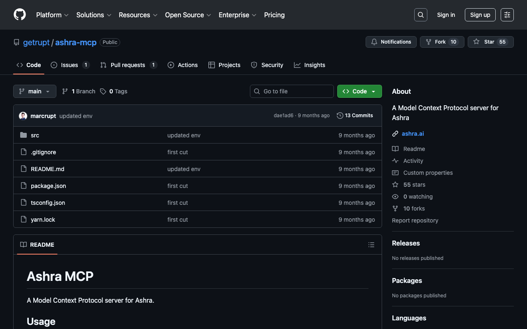This screenshot has width=527, height=329.
Task: Expand the green Code dropdown button
Action: point(359,91)
